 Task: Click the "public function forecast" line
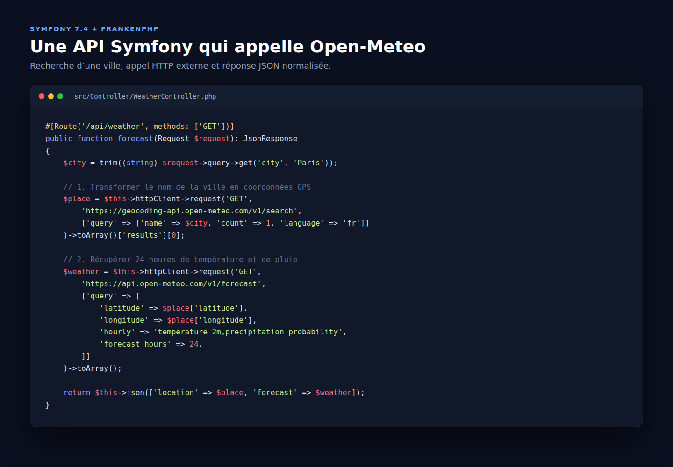[x=171, y=139]
